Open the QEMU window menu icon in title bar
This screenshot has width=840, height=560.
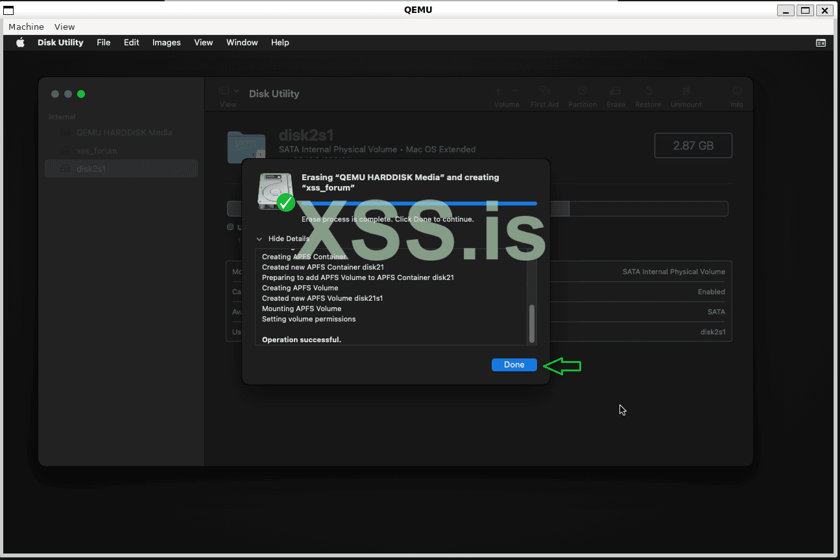tap(8, 10)
